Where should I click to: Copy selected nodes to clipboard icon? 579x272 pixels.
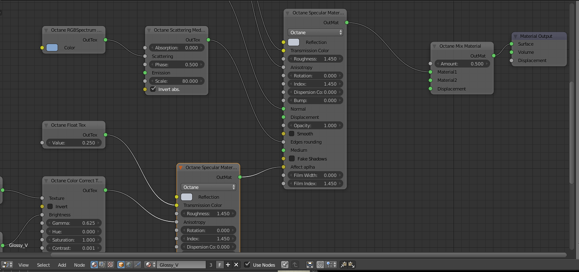click(x=344, y=265)
